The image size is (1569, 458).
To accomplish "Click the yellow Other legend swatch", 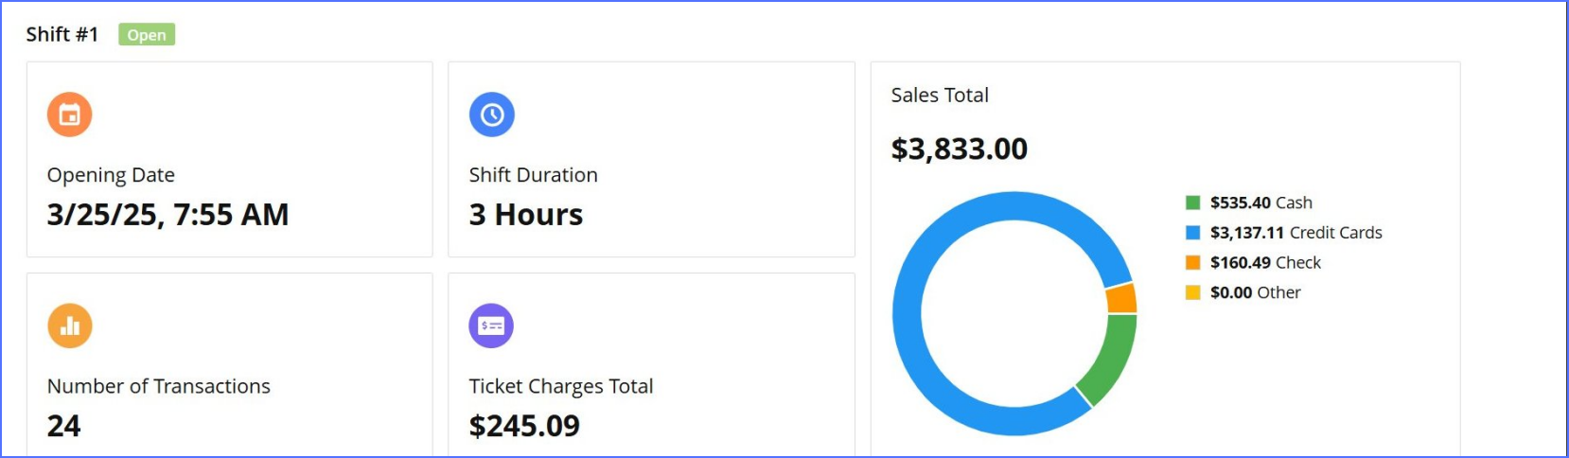I will point(1192,293).
